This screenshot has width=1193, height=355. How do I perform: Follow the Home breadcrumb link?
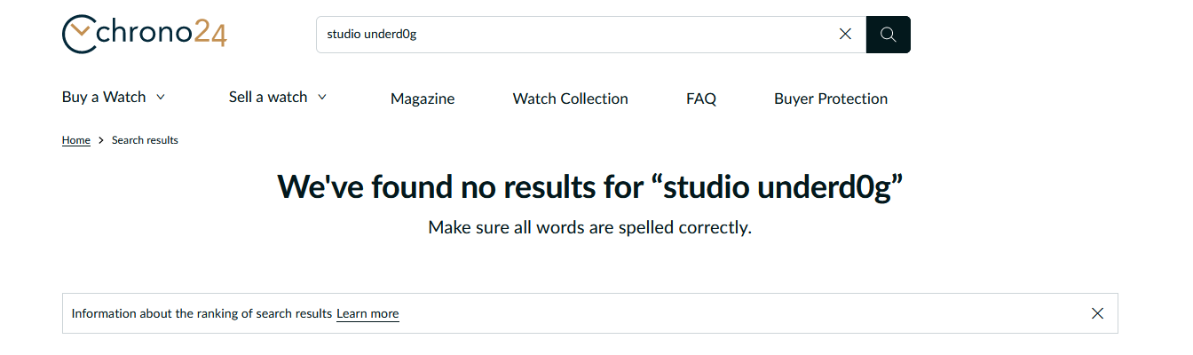76,140
